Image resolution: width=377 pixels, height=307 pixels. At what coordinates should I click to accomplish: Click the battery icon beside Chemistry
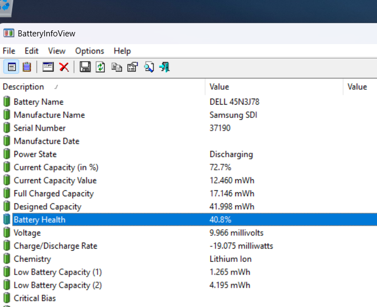[7, 258]
